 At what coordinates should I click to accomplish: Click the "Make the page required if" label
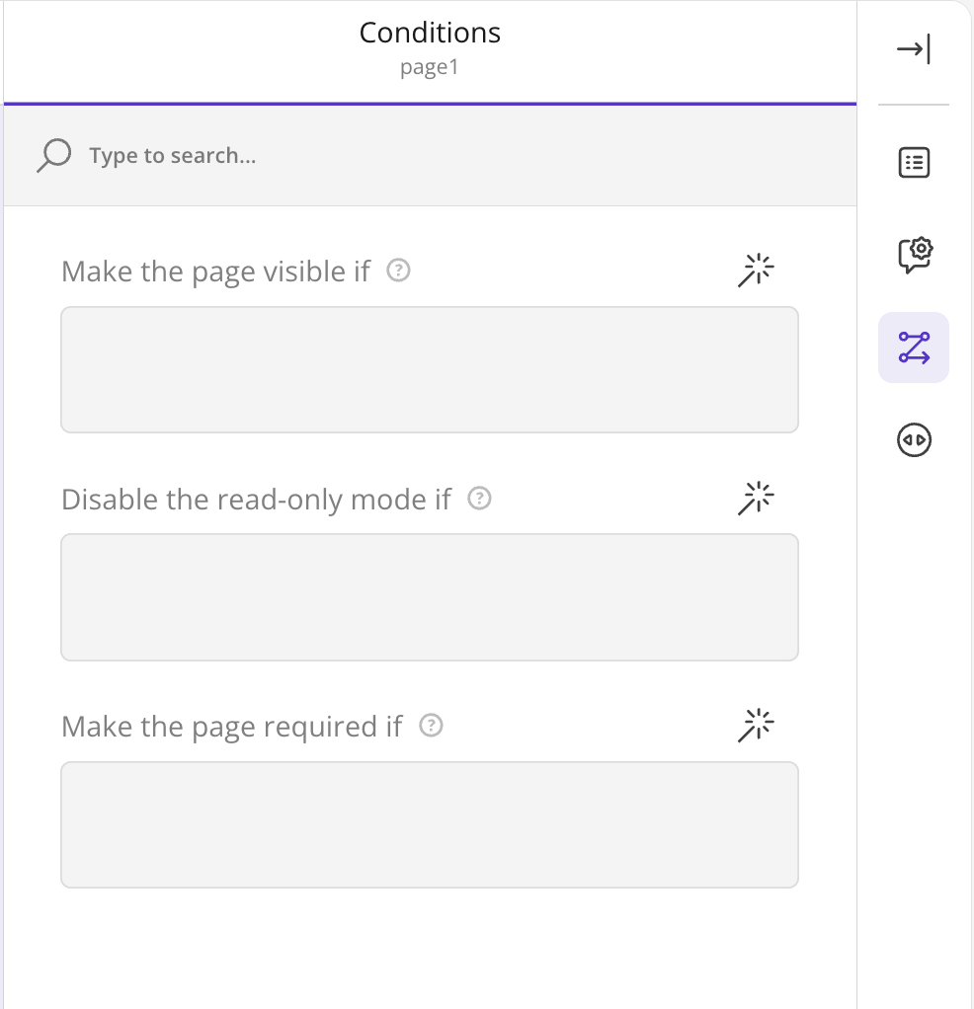(x=232, y=728)
